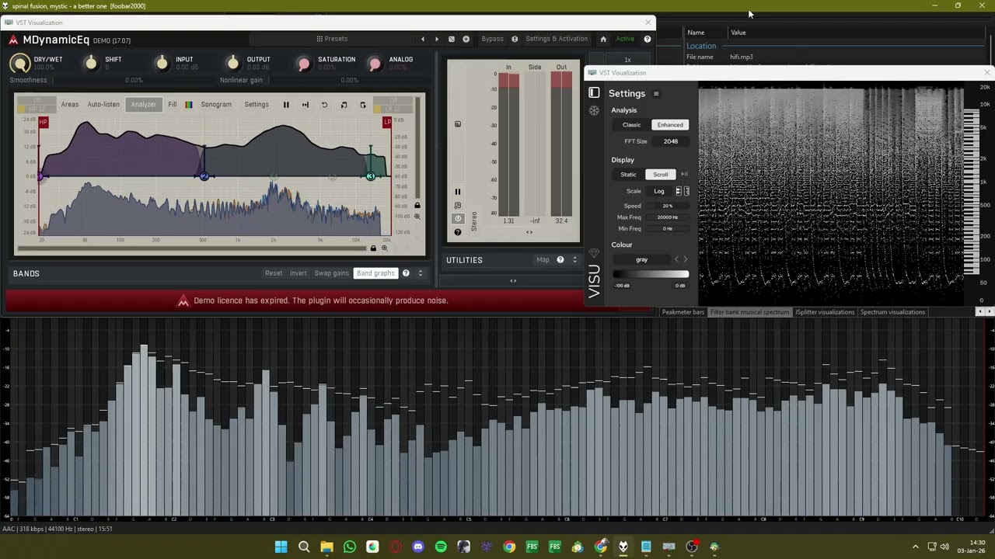Click the lock icon below the analyzer graph
This screenshot has height=559, width=995.
[x=373, y=248]
